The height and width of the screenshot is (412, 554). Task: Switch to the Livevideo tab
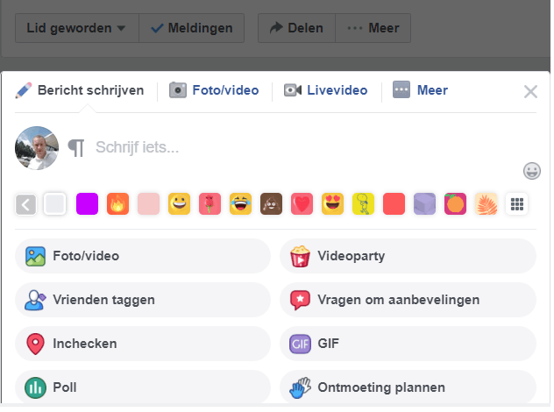pyautogui.click(x=326, y=90)
